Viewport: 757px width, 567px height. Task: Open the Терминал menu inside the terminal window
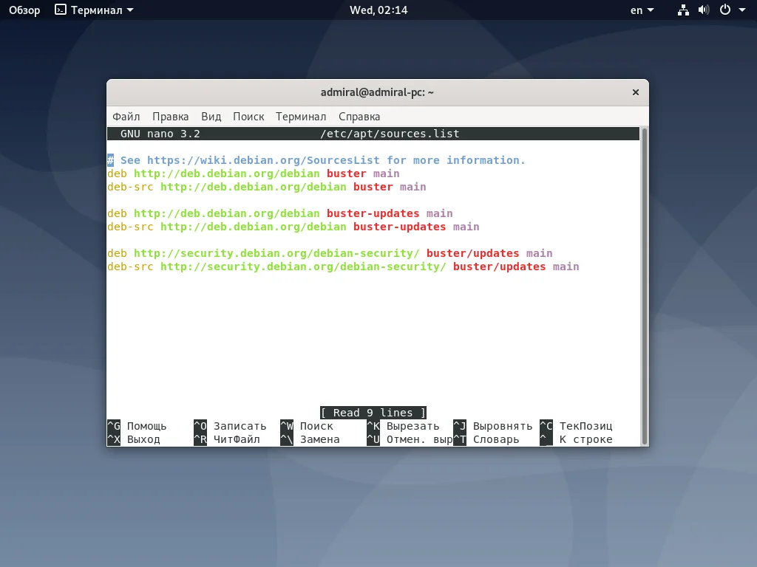tap(302, 116)
